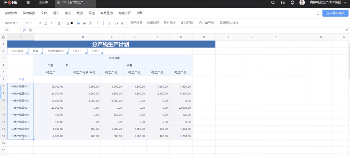This screenshot has width=350, height=156.
Task: Open the 插入 menu
Action: pos(56,13)
